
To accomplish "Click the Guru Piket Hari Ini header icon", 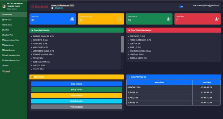I will (129, 77).
